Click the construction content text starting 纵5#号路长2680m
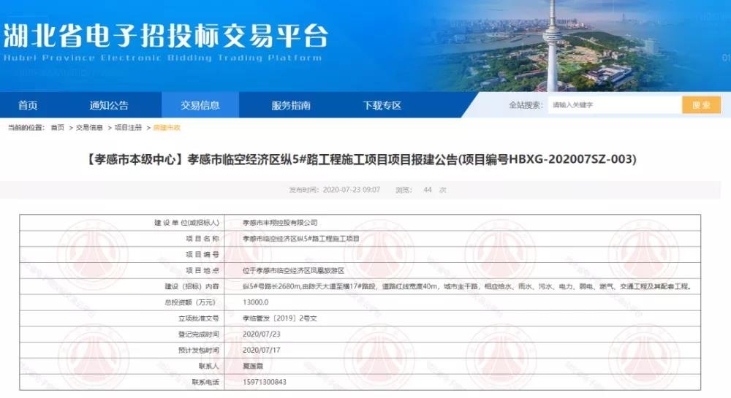The height and width of the screenshot is (398, 731). coord(466,286)
